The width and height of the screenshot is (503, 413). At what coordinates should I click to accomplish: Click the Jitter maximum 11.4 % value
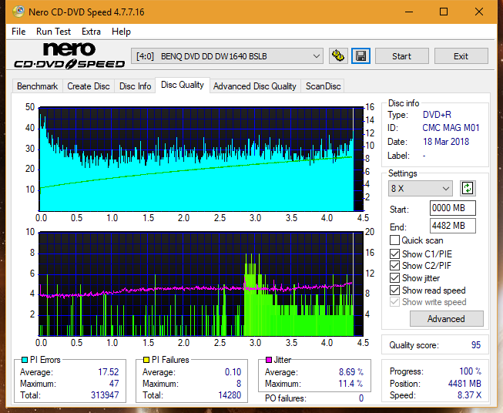tap(351, 384)
